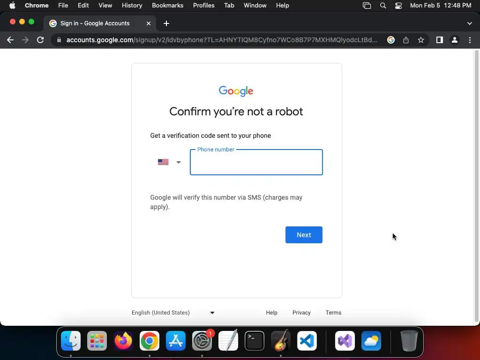Click the Next button
Screen dimensions: 480x360
click(304, 235)
